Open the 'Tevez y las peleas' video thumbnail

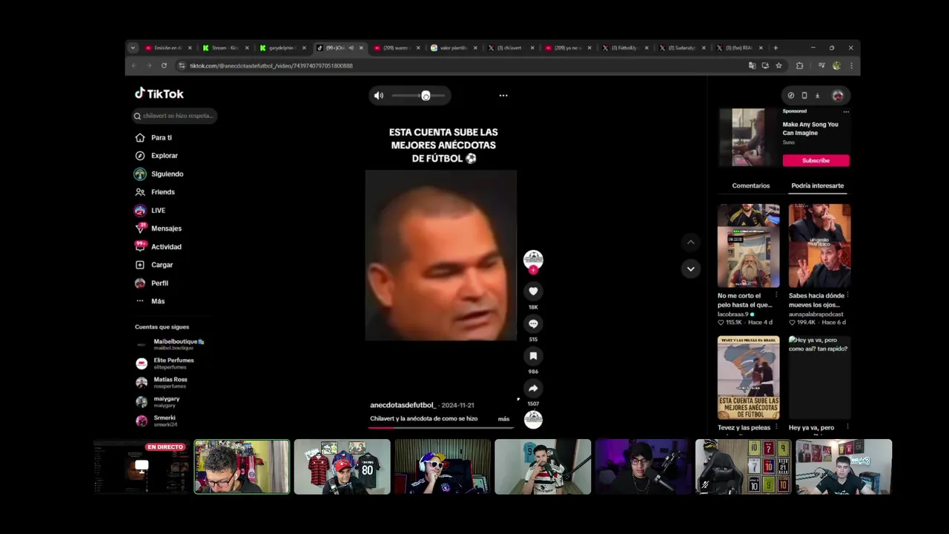(x=748, y=378)
